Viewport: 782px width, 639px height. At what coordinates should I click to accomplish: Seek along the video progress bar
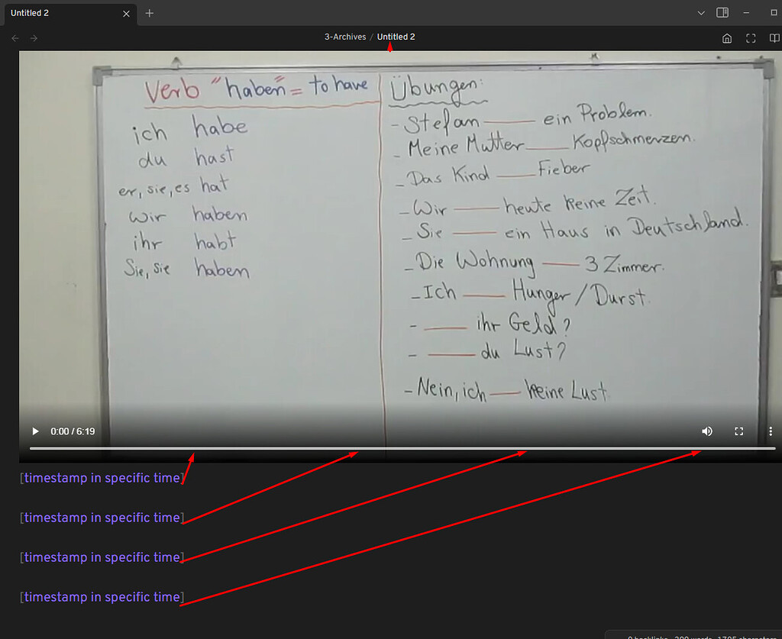tap(402, 449)
